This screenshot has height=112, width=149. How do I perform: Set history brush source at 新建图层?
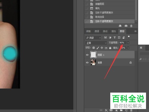pyautogui.click(x=87, y=4)
